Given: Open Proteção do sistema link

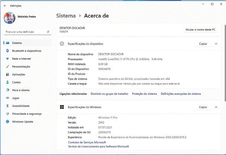Looking at the screenshot, I should (144, 94).
